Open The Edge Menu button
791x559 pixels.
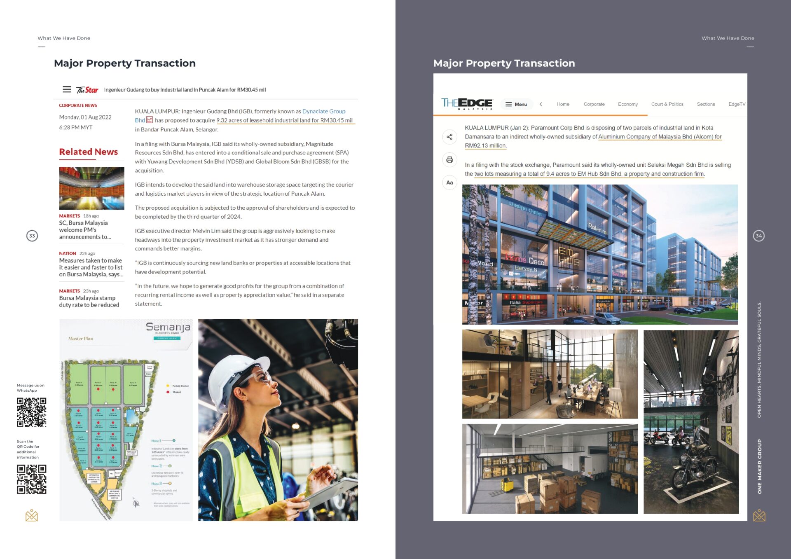click(x=516, y=104)
